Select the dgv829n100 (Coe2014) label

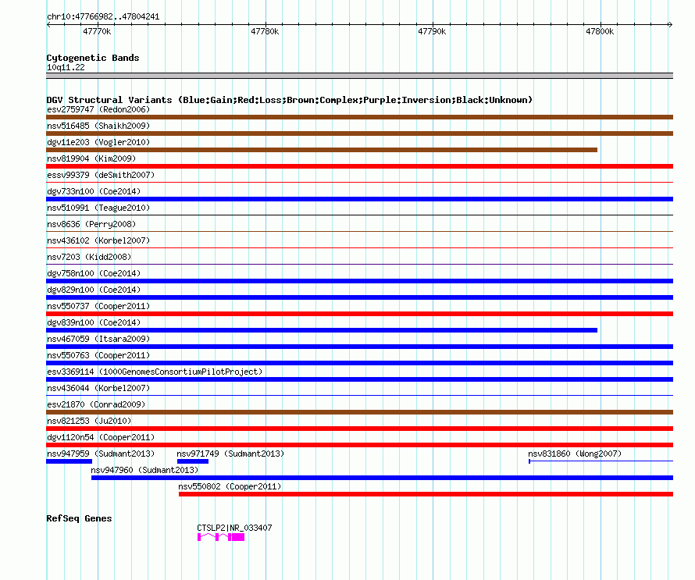[x=94, y=290]
